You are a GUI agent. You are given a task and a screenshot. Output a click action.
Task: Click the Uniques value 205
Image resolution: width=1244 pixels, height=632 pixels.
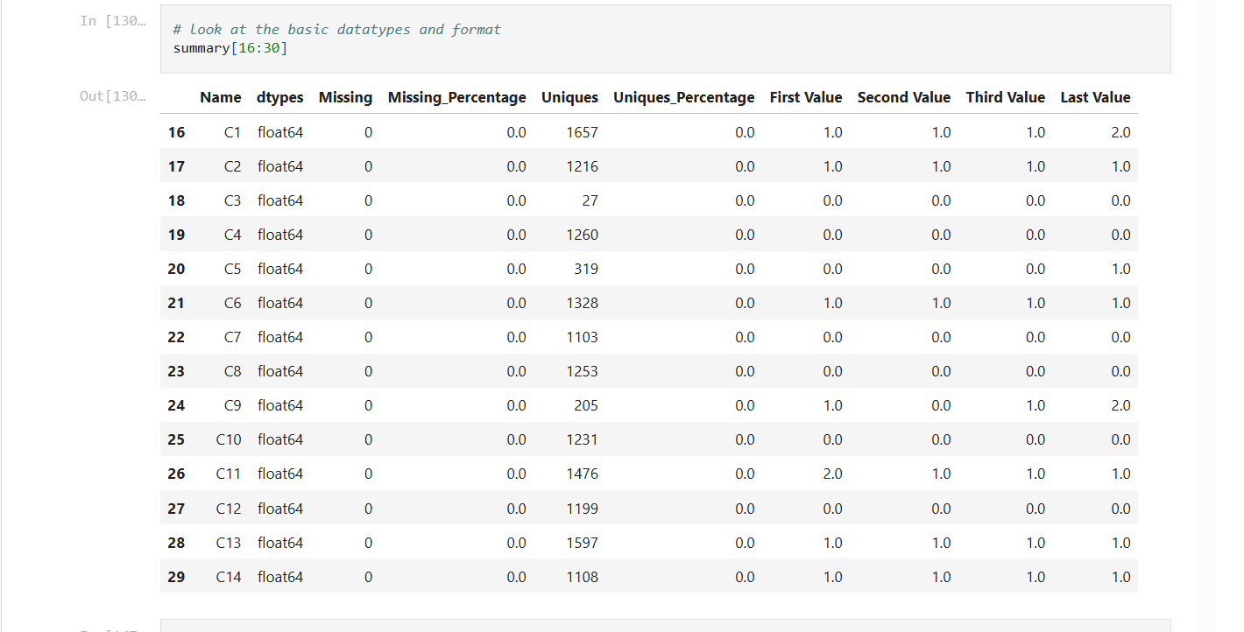click(586, 405)
